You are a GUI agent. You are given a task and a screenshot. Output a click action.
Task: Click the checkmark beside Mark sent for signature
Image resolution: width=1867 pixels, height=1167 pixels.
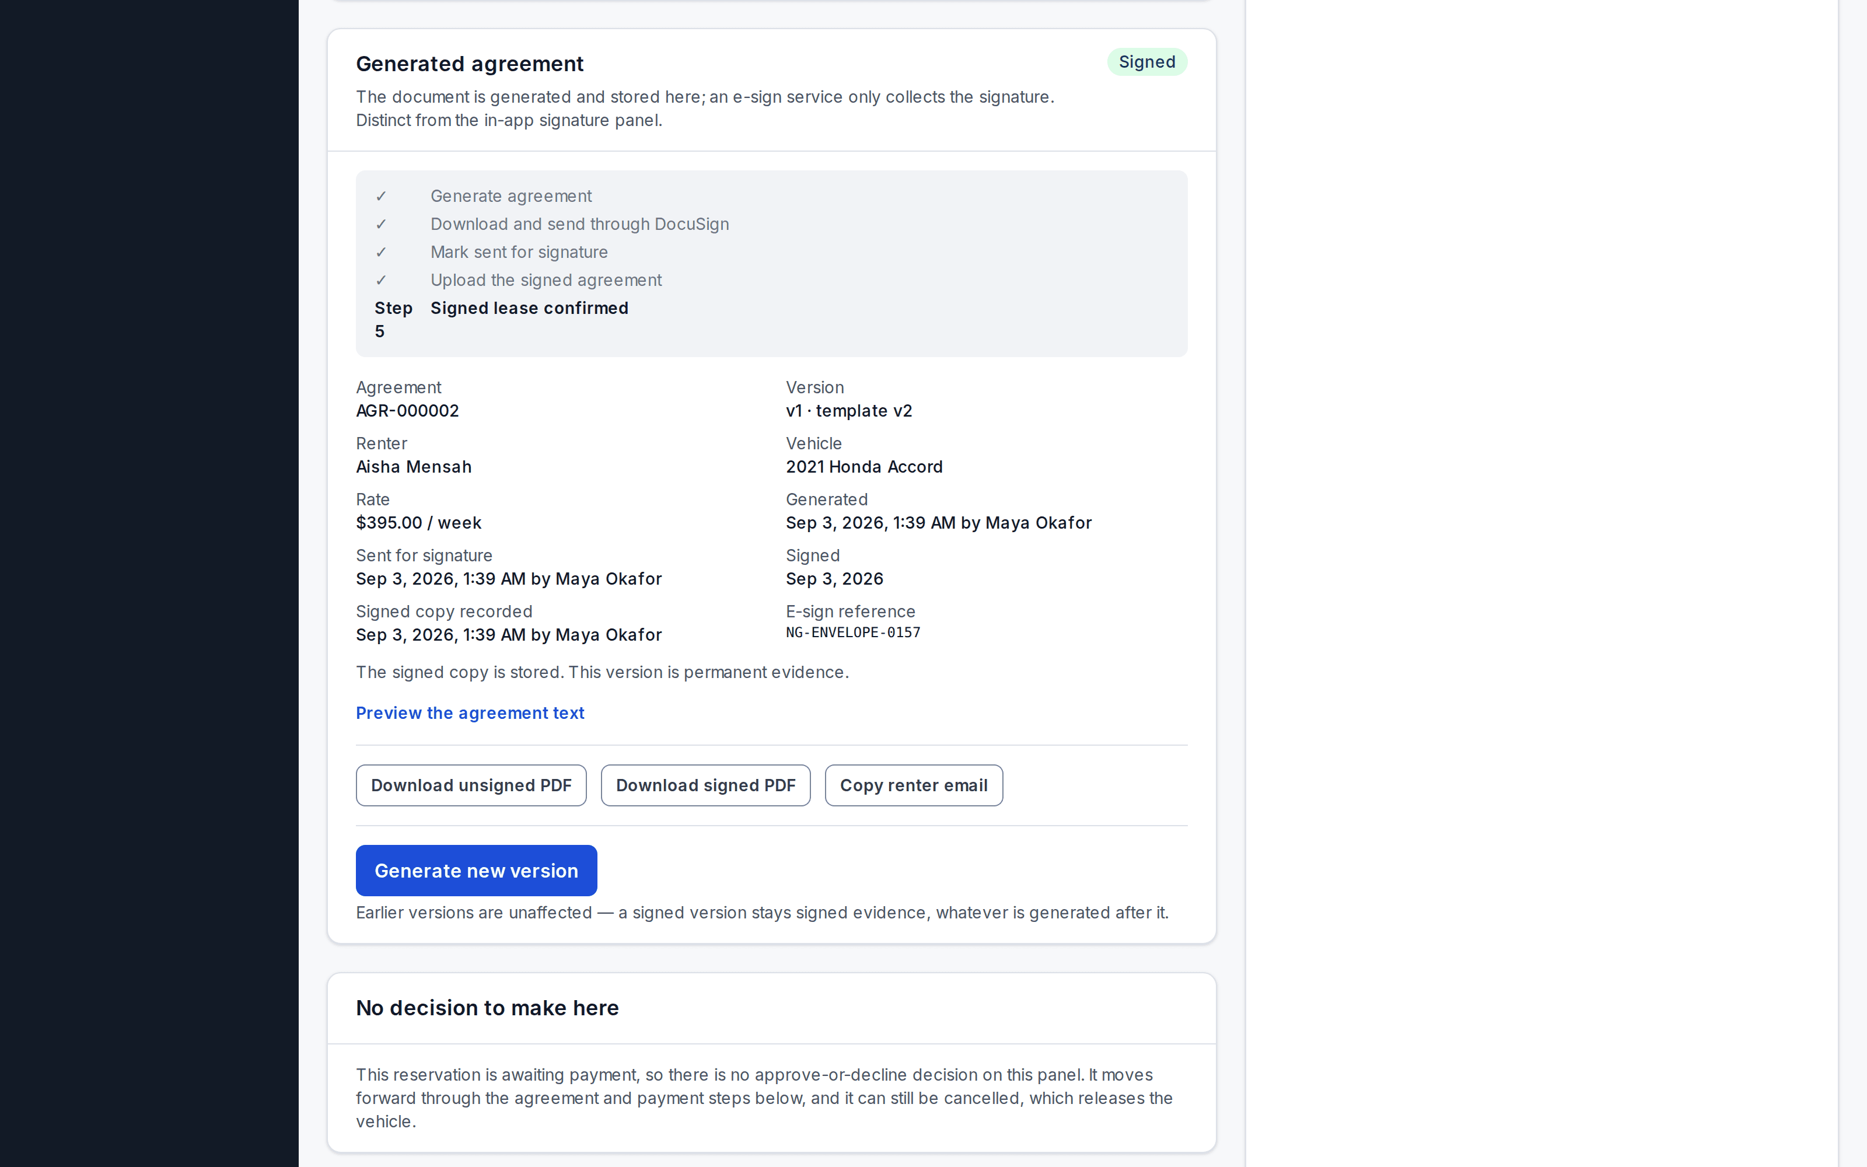pos(381,251)
